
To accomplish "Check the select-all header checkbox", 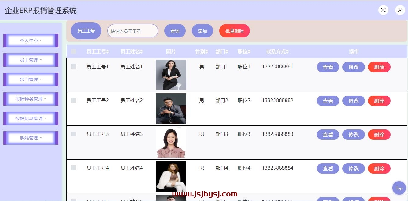I will [x=74, y=51].
